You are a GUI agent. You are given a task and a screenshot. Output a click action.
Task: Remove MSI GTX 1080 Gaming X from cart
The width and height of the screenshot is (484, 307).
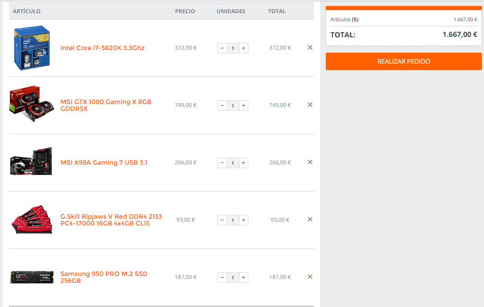(310, 105)
